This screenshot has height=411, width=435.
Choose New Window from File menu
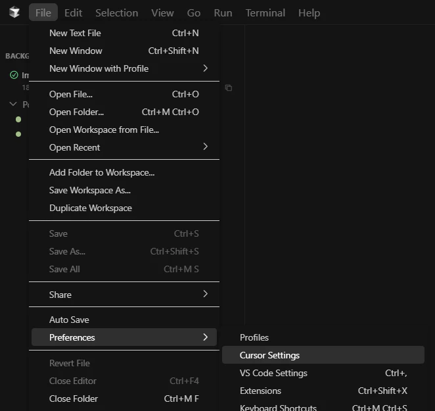124,51
